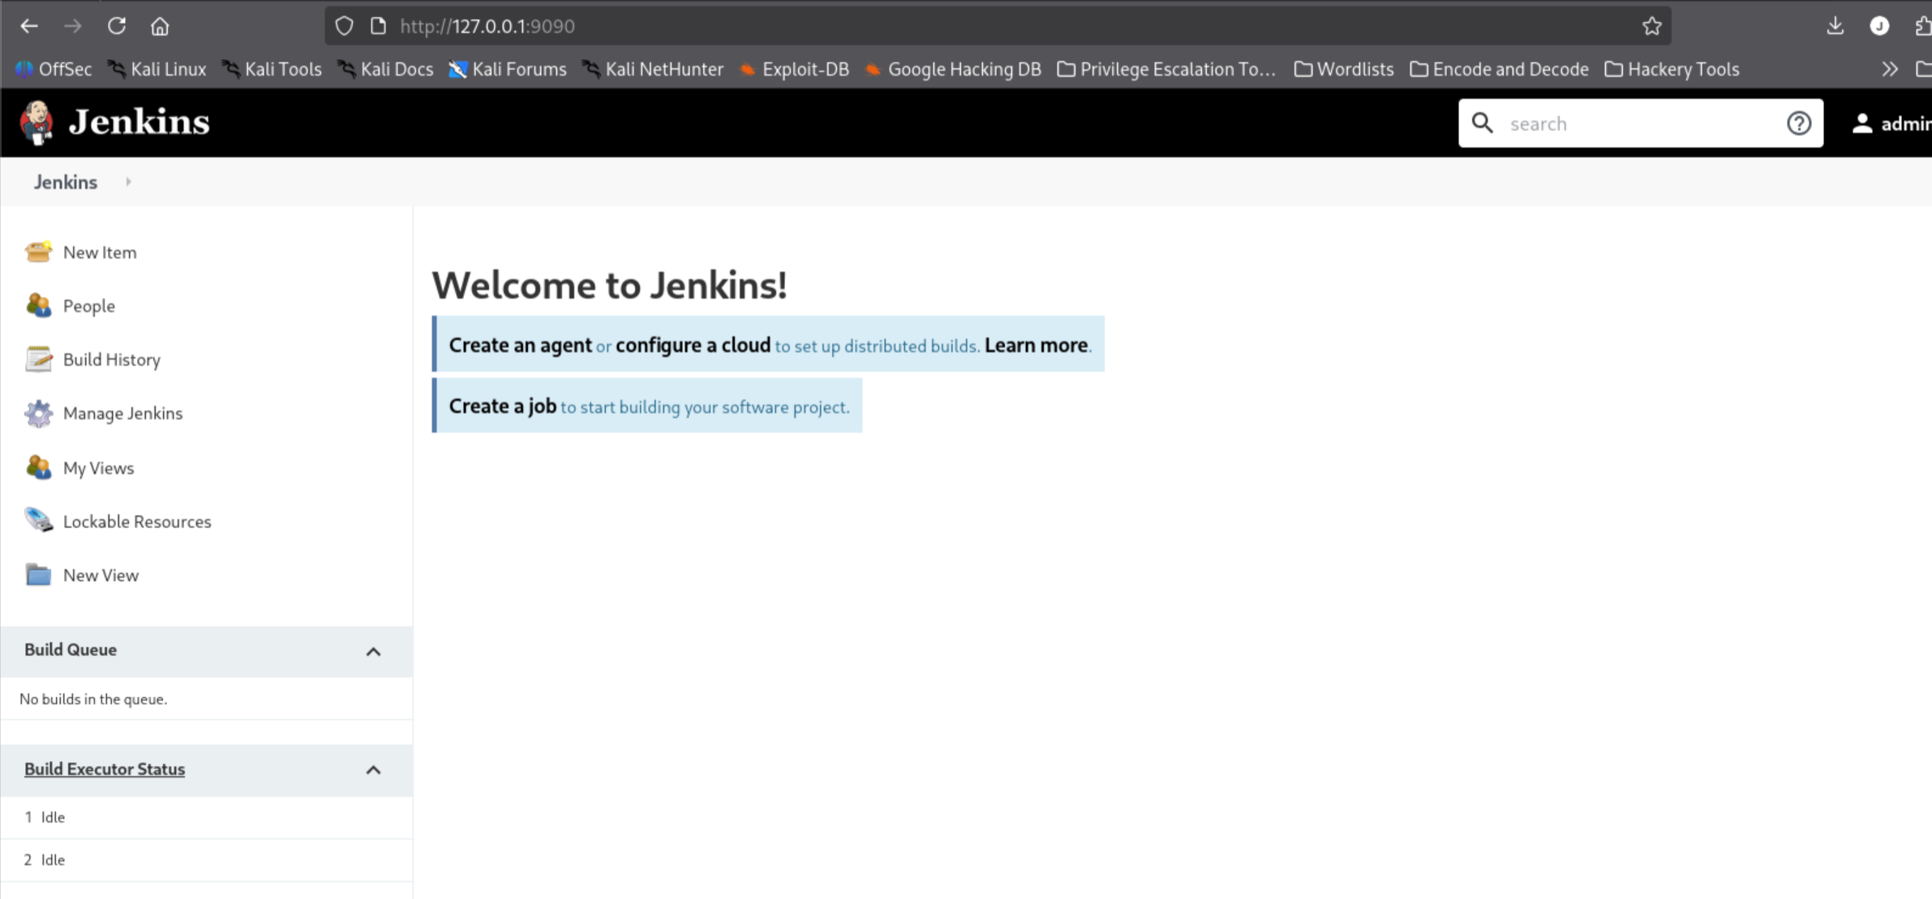Click the Manage Jenkins gear icon
The width and height of the screenshot is (1932, 899).
(x=38, y=413)
